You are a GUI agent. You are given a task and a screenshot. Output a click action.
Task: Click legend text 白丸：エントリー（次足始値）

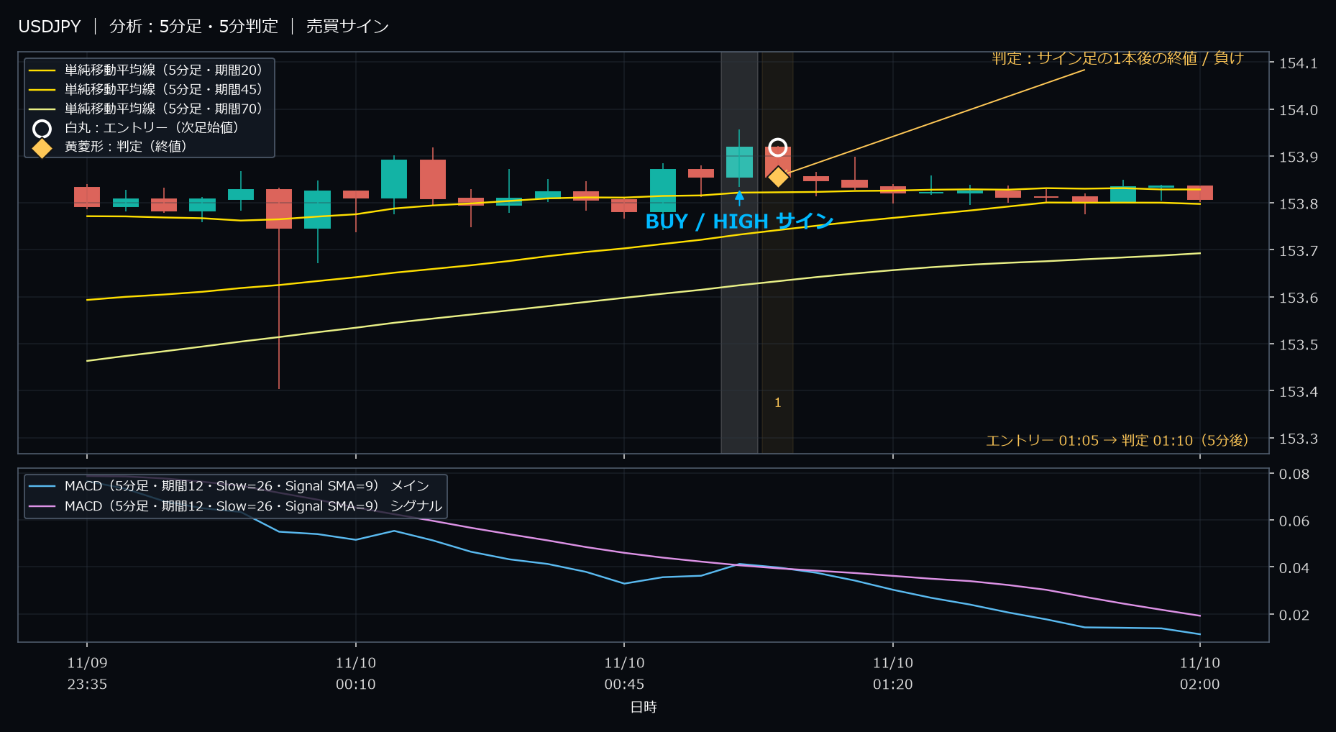[152, 127]
